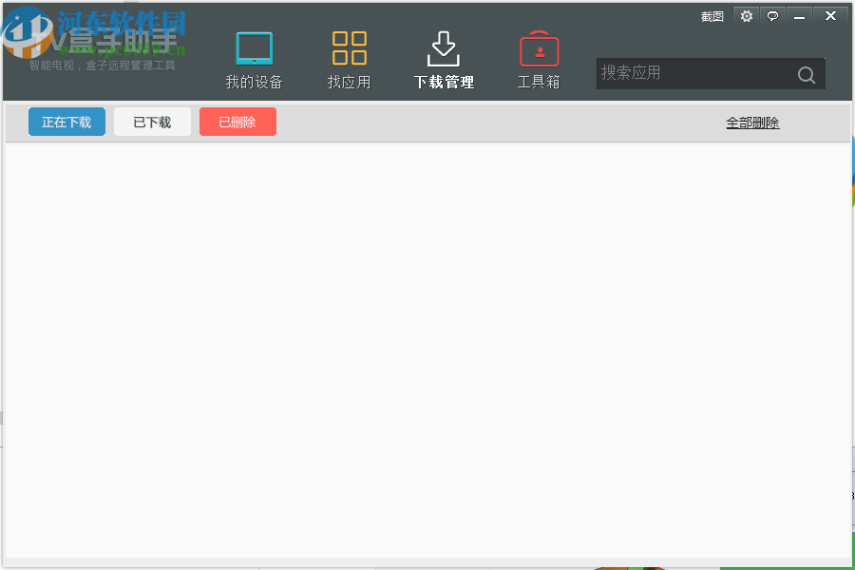Click the 找应用 label
855x570 pixels.
click(349, 82)
